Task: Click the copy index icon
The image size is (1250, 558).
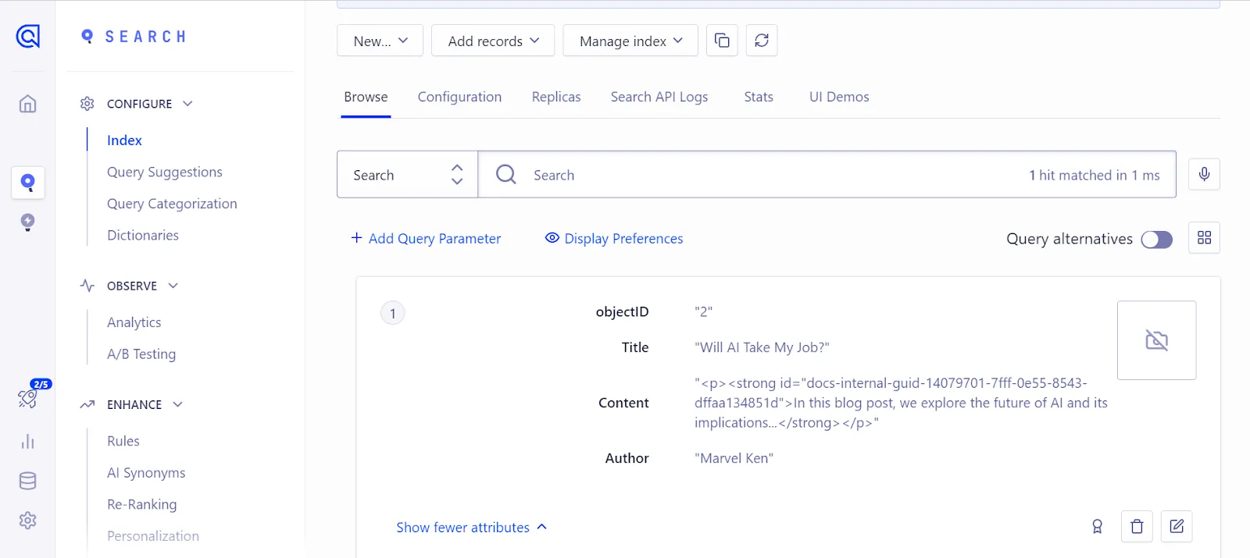Action: coord(722,41)
